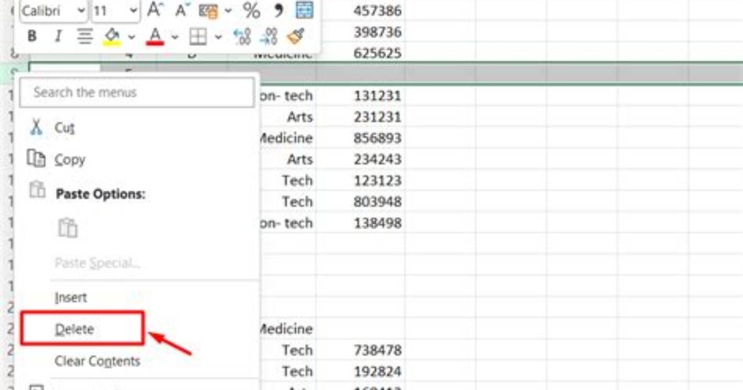The width and height of the screenshot is (743, 390).
Task: Toggle bold formatting in mini toolbar
Action: [32, 36]
